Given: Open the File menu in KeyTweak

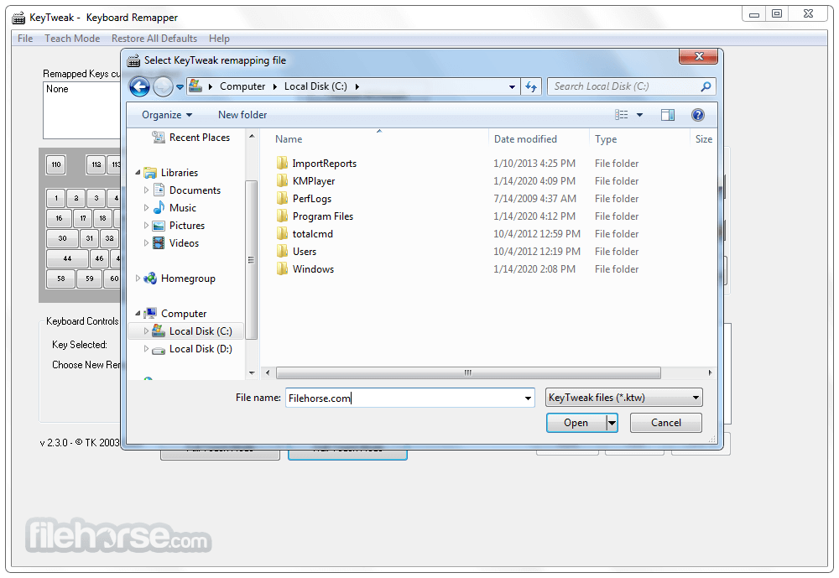Looking at the screenshot, I should point(25,39).
